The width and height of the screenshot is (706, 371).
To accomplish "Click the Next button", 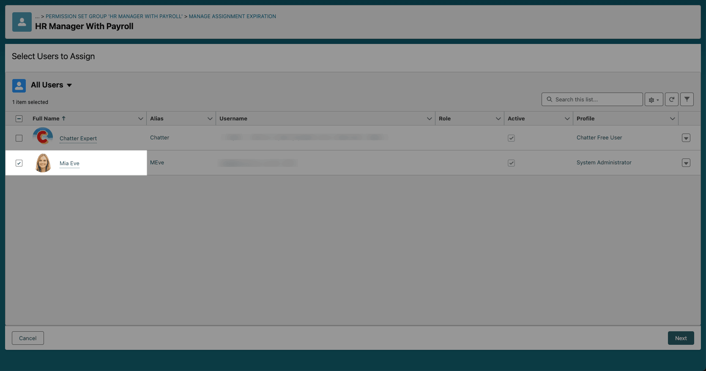I will click(681, 338).
